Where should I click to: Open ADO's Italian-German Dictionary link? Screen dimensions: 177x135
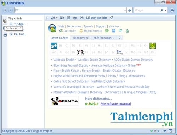[133, 60]
